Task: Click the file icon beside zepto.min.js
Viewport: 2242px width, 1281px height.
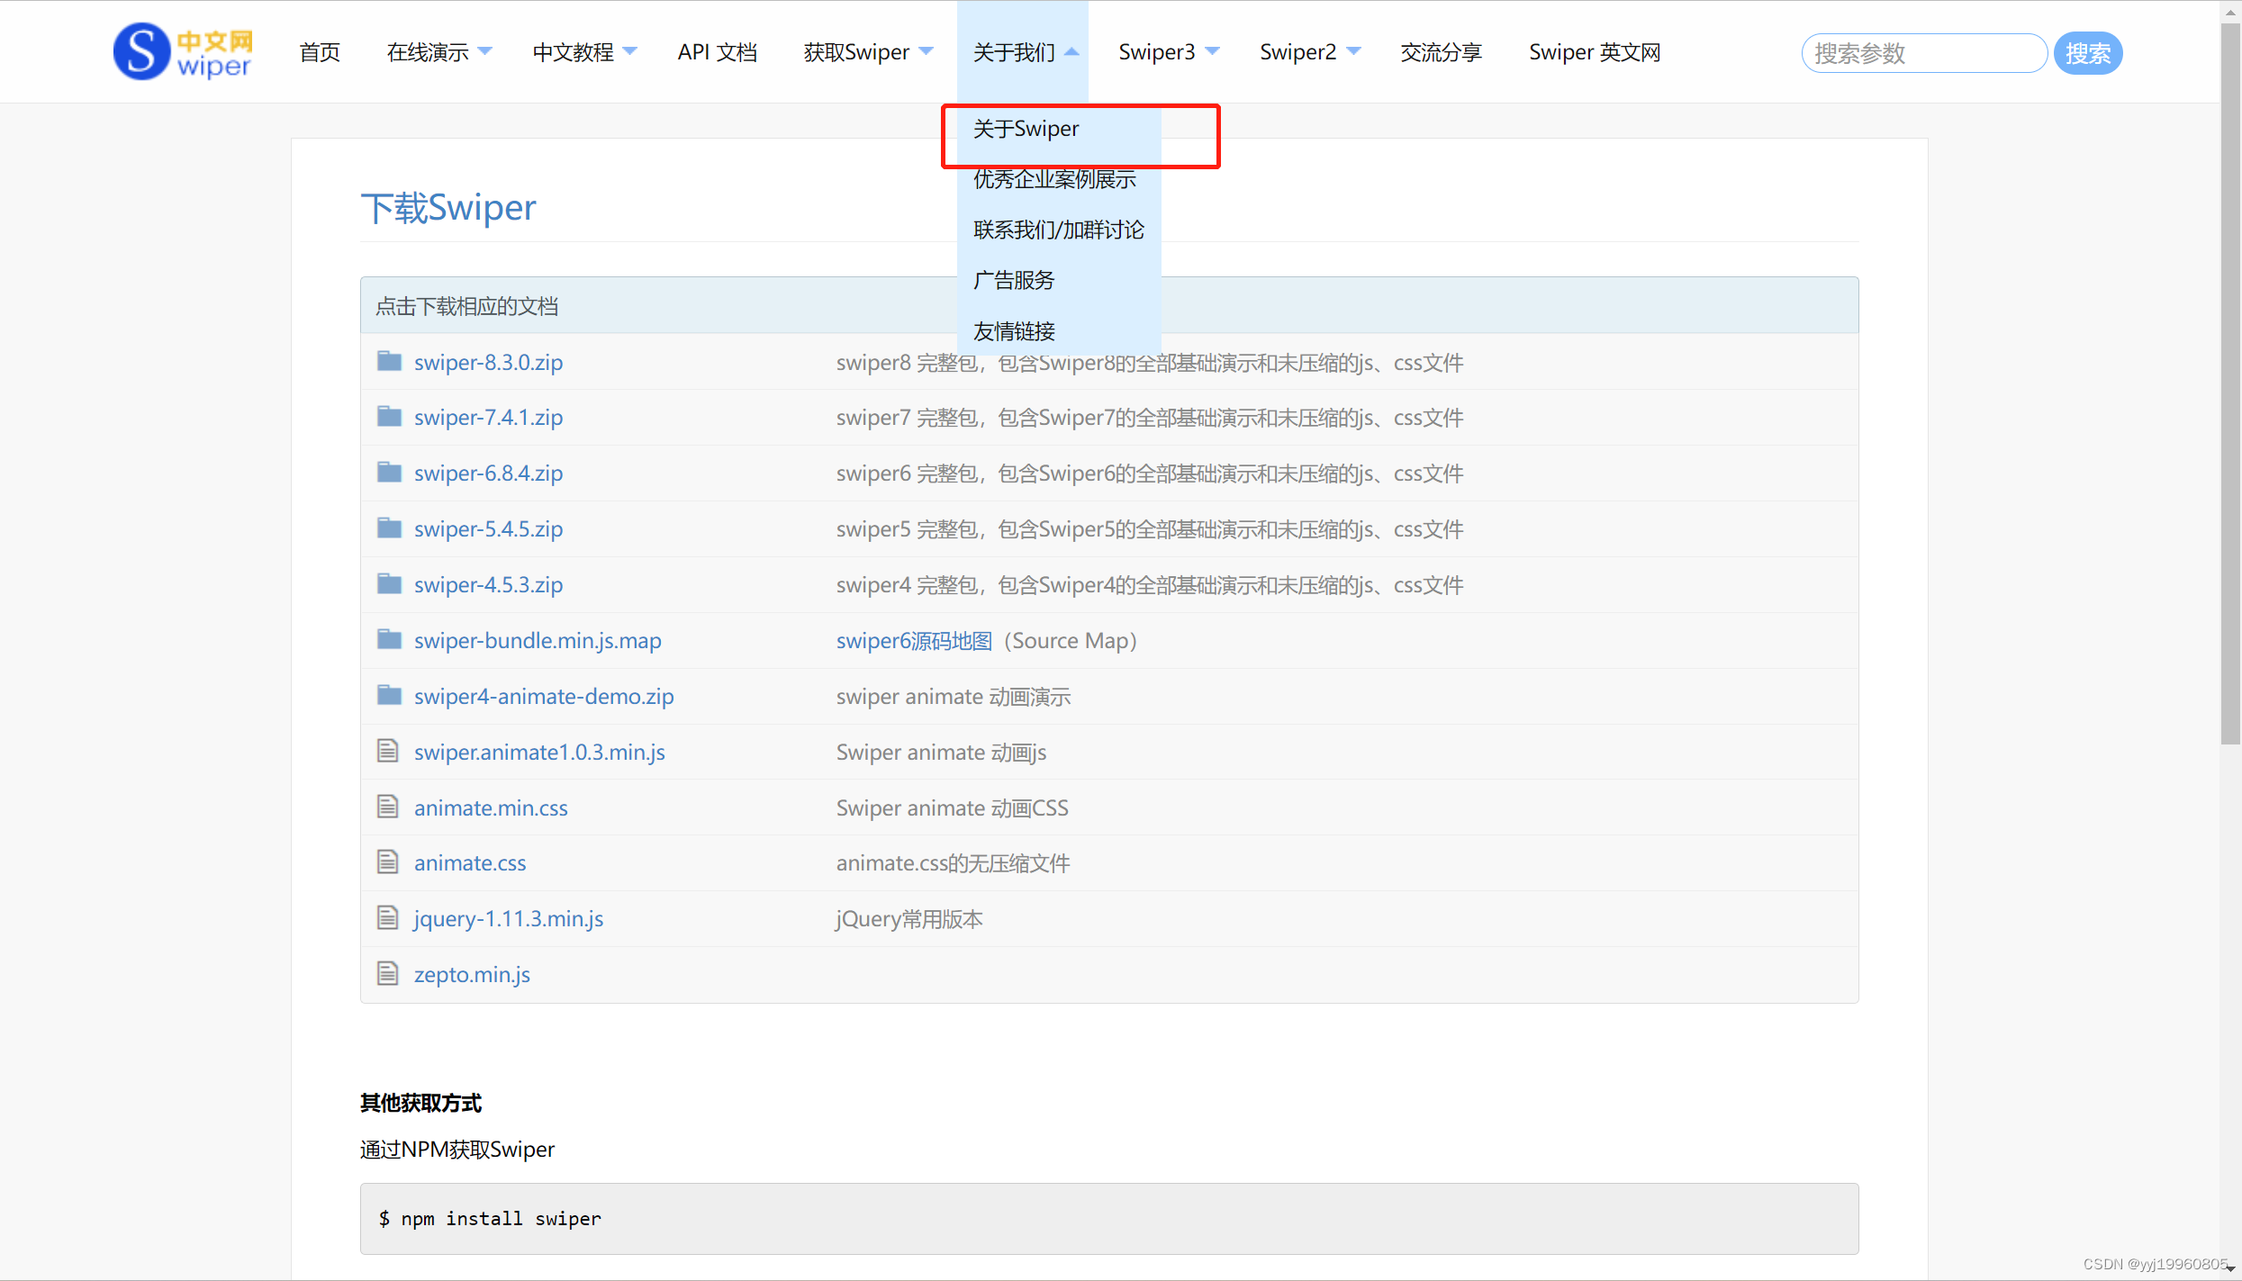Action: pos(388,972)
